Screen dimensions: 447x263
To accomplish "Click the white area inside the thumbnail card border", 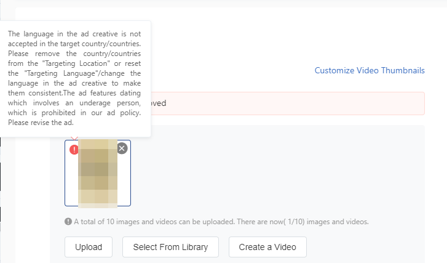I will pyautogui.click(x=71, y=183).
